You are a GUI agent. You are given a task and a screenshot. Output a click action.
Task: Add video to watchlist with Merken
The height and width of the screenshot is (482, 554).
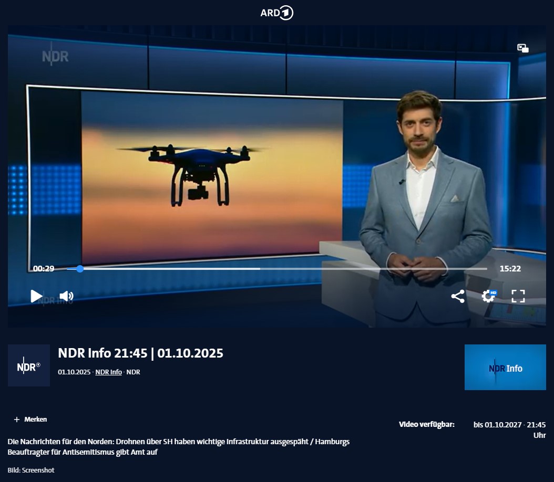coord(30,419)
